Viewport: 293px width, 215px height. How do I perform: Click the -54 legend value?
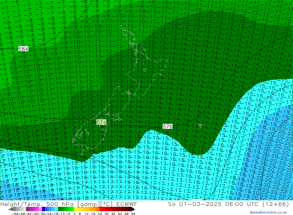[15, 214]
